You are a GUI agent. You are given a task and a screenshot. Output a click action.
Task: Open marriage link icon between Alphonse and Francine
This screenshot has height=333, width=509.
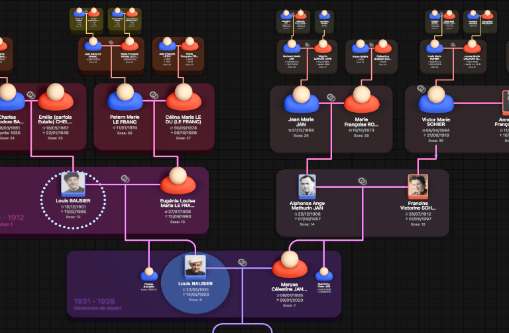(x=363, y=181)
